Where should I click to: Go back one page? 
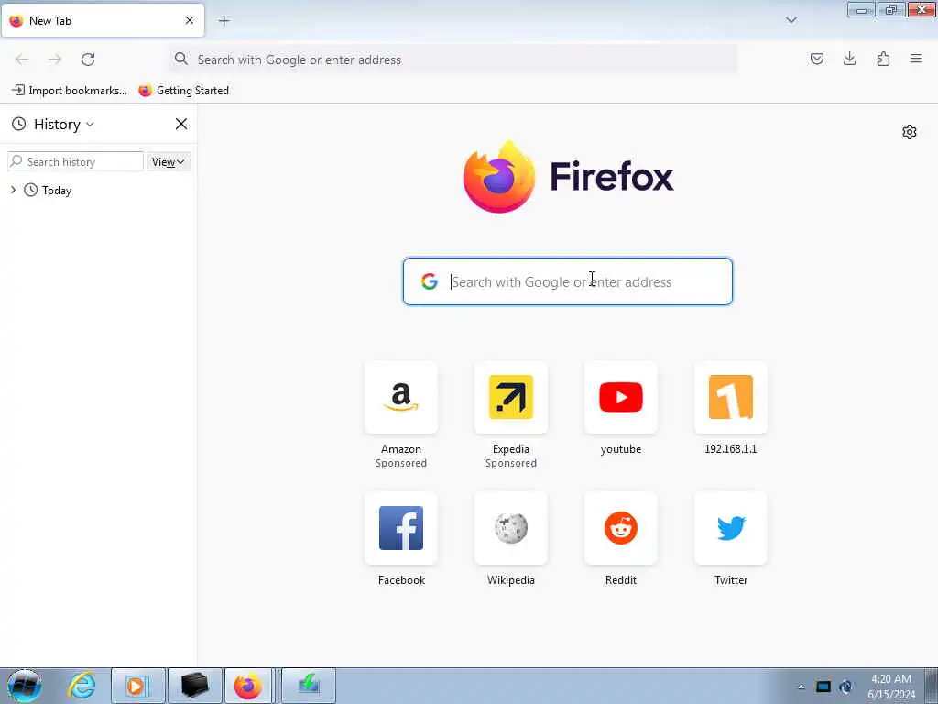tap(22, 60)
